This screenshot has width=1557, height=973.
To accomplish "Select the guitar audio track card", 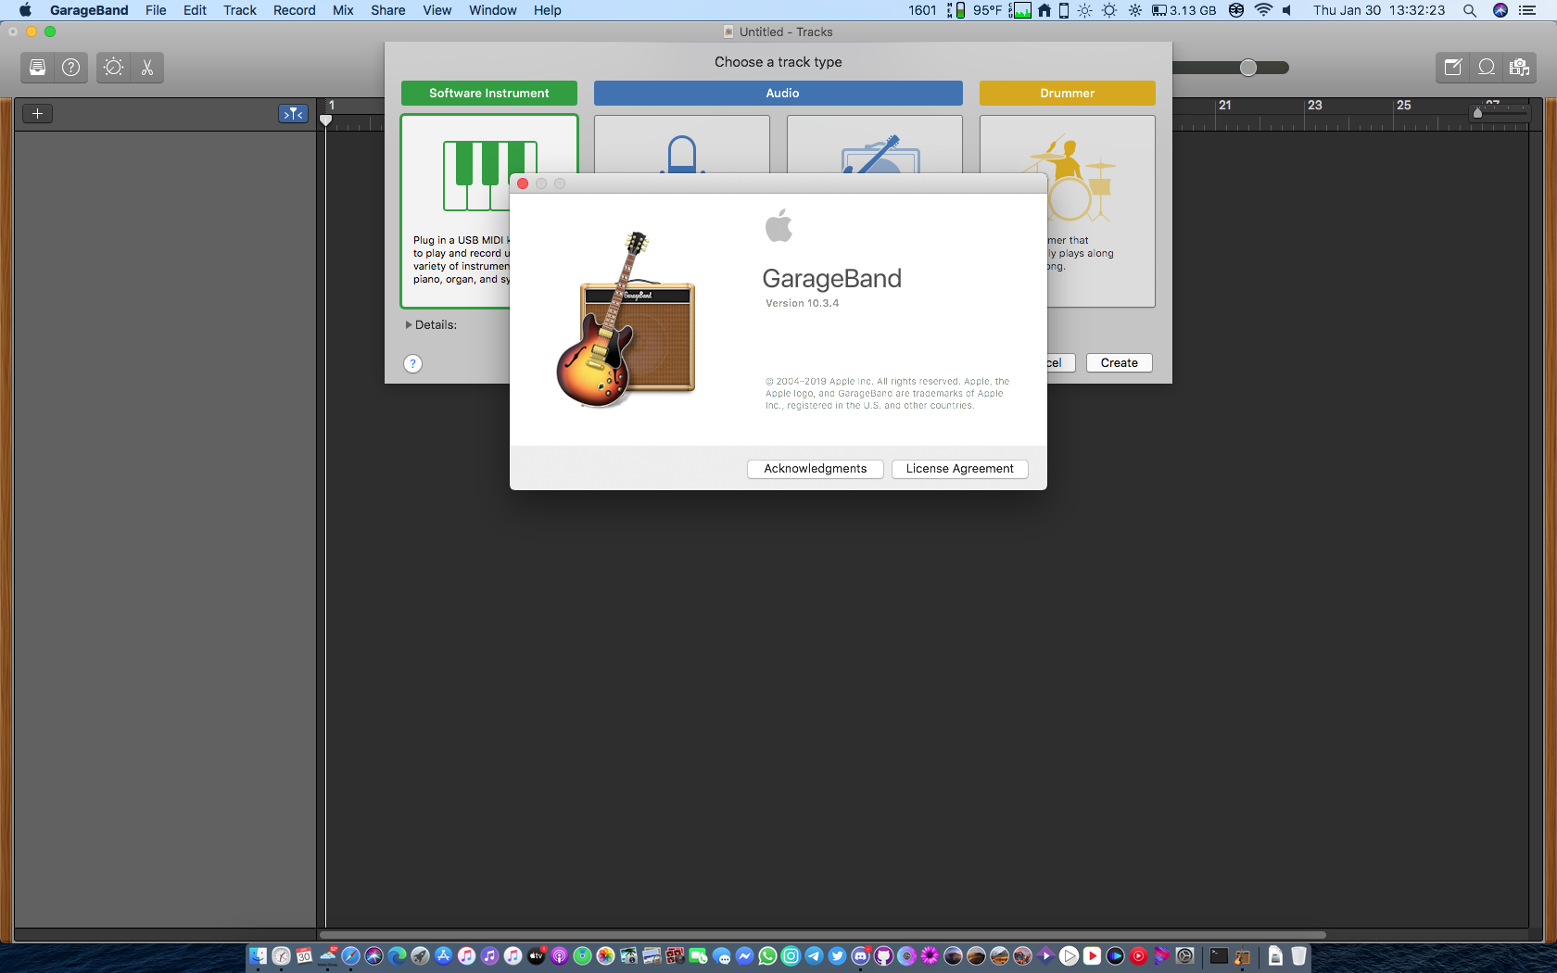I will pyautogui.click(x=875, y=145).
